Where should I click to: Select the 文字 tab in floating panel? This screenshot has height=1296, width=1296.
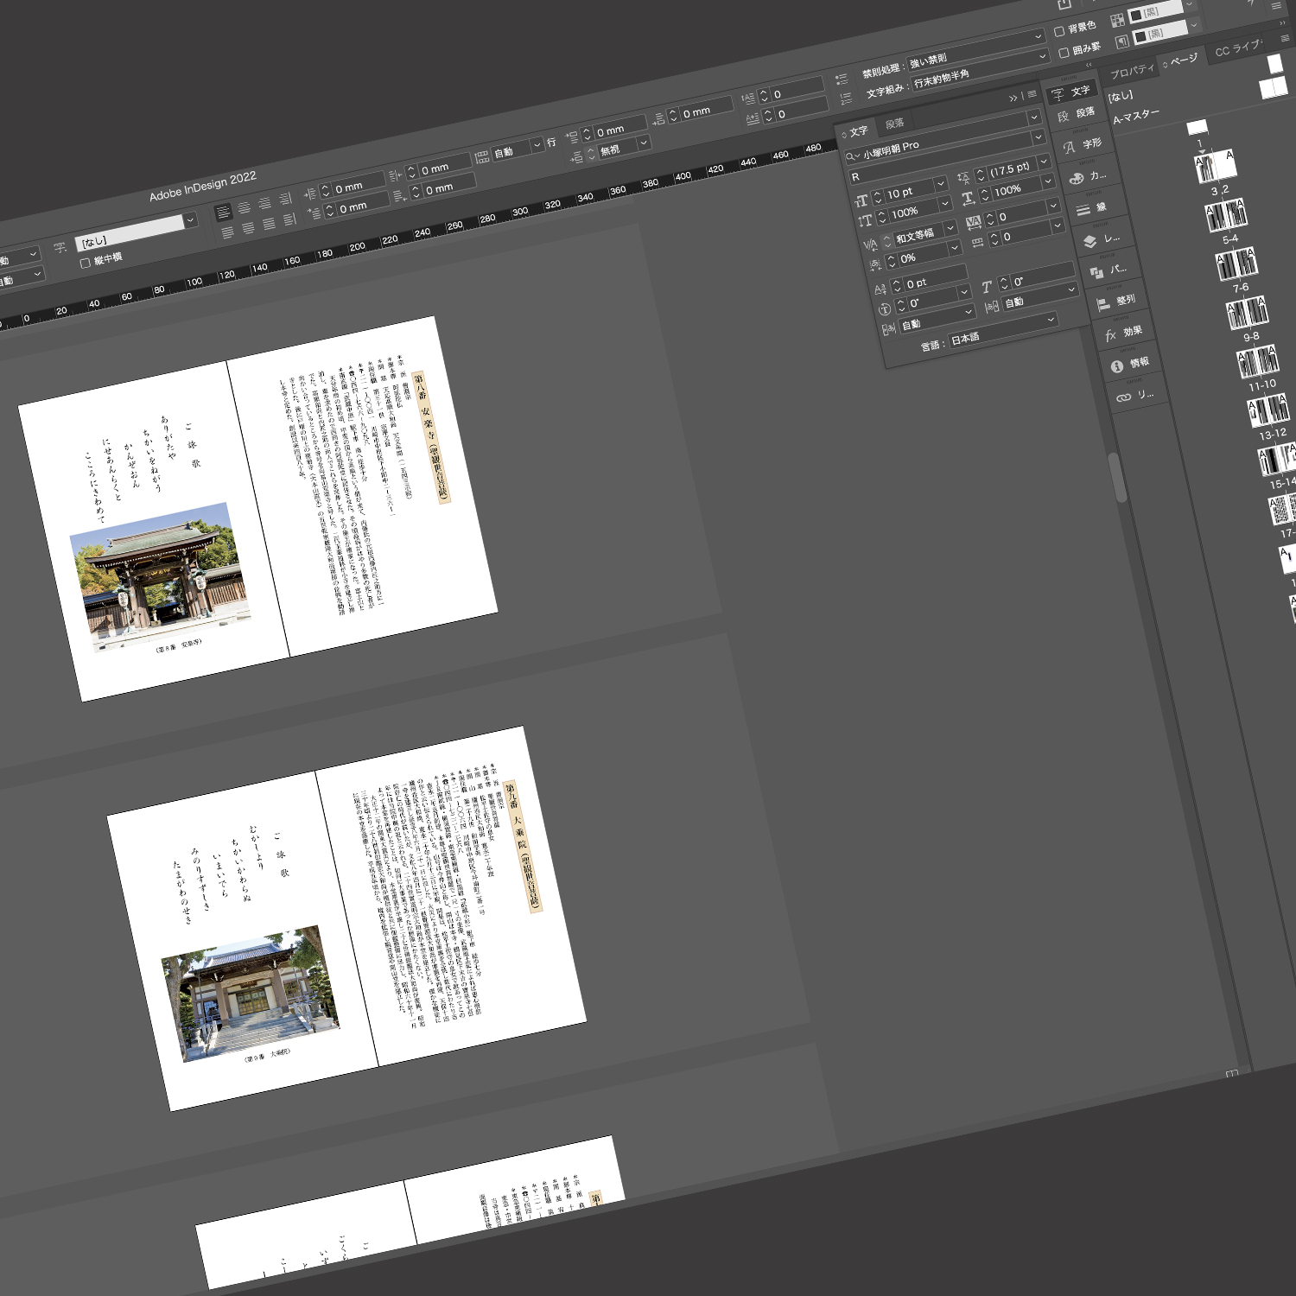[857, 131]
